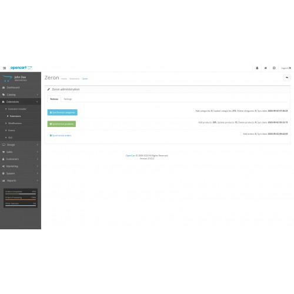The height and width of the screenshot is (294, 294).
Task: Click the Orders Processing progress bar
Action: point(21,199)
